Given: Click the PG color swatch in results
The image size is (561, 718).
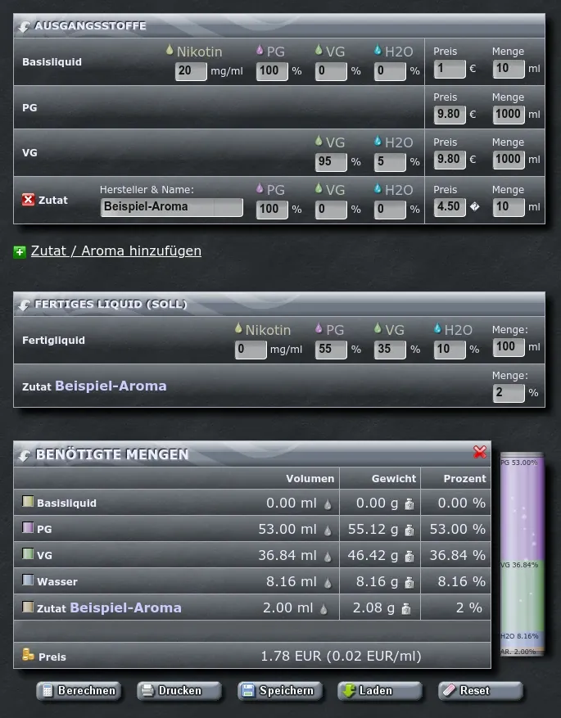Looking at the screenshot, I should point(28,529).
